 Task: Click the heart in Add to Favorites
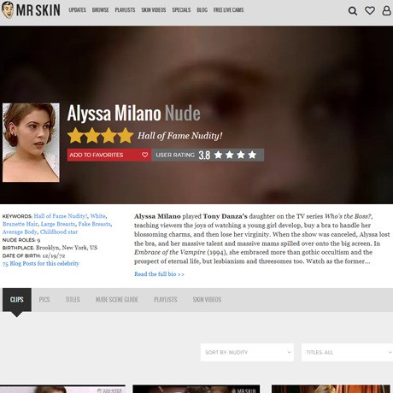click(x=144, y=155)
